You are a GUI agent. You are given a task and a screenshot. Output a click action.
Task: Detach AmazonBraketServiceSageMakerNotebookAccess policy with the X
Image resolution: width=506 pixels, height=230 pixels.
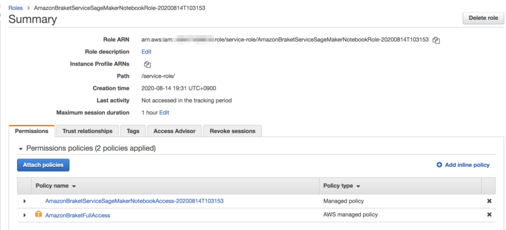click(x=489, y=201)
